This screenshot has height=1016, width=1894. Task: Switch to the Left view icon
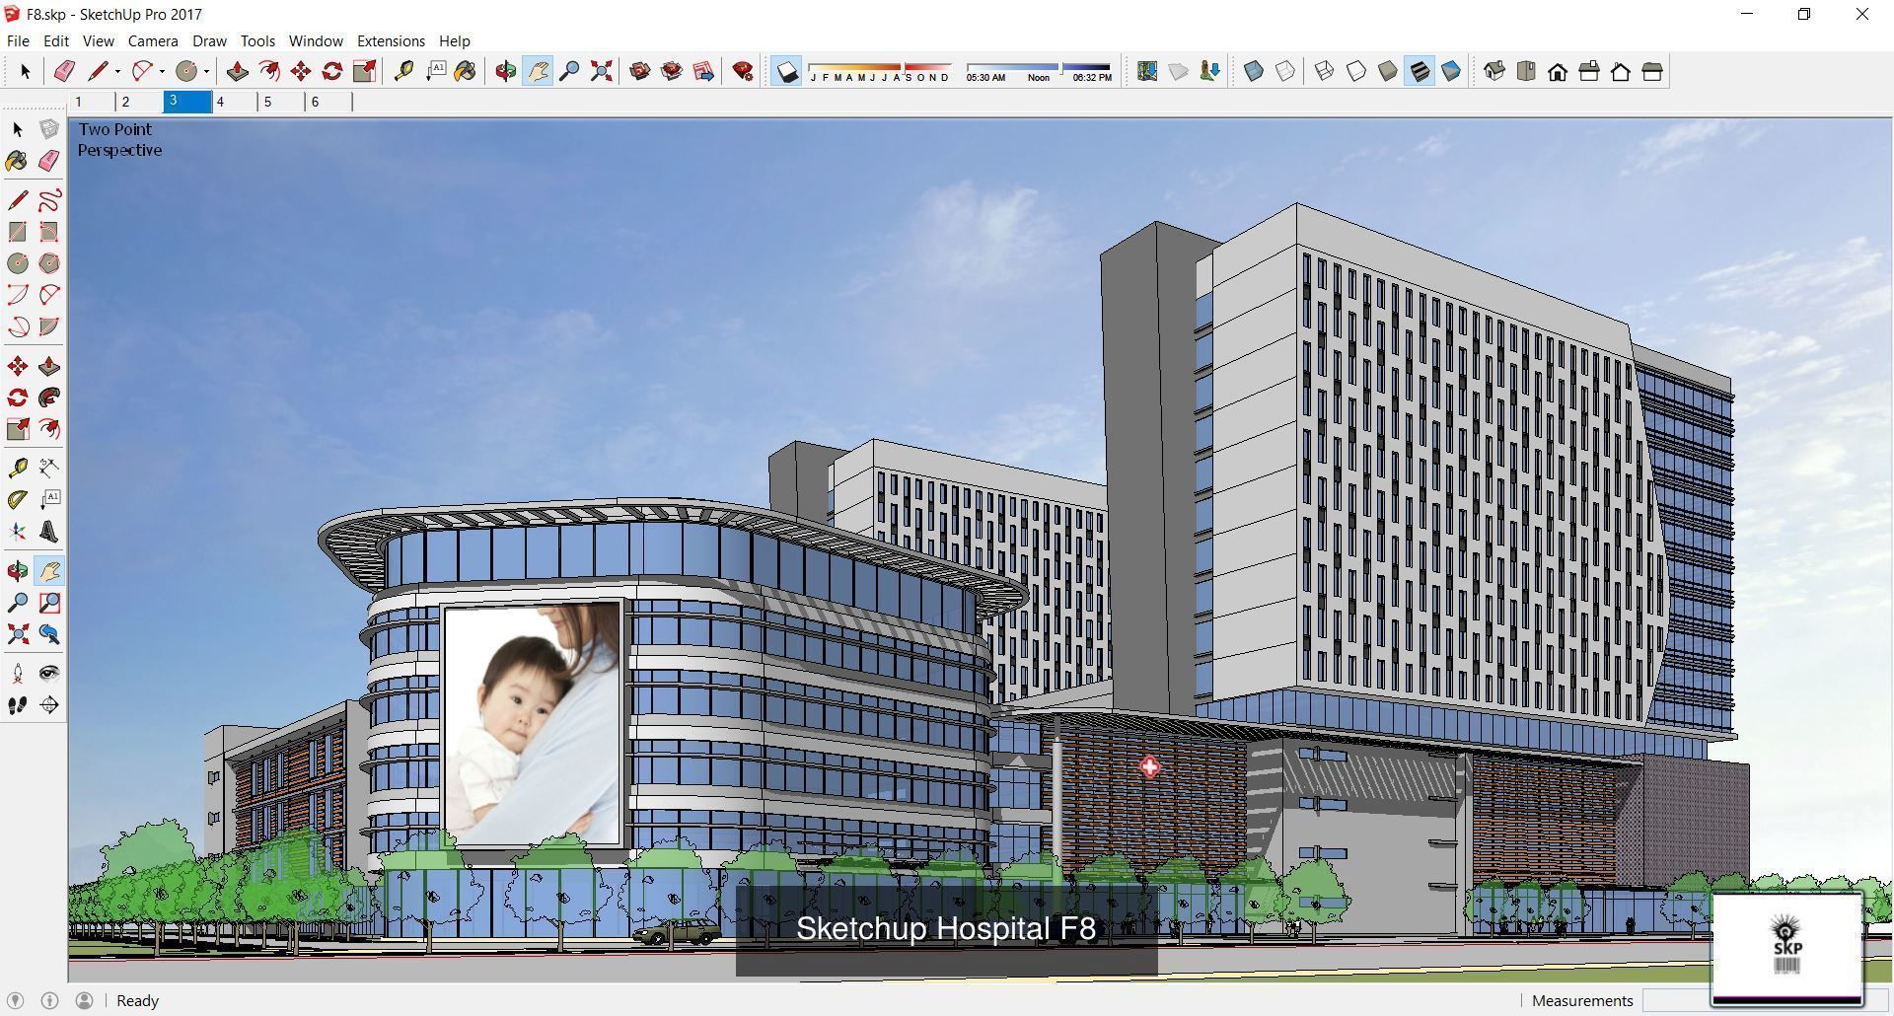1651,71
